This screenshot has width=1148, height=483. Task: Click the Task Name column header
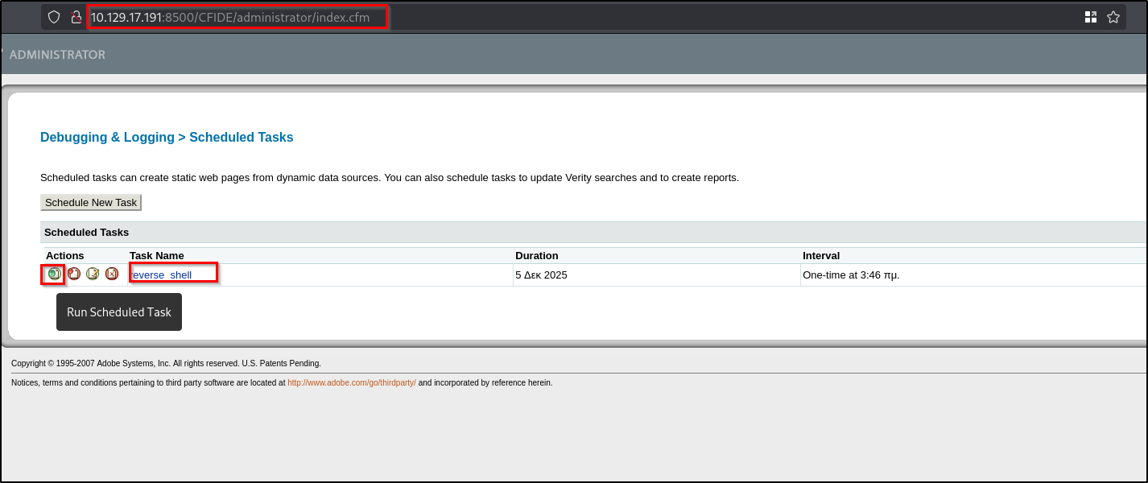[157, 255]
